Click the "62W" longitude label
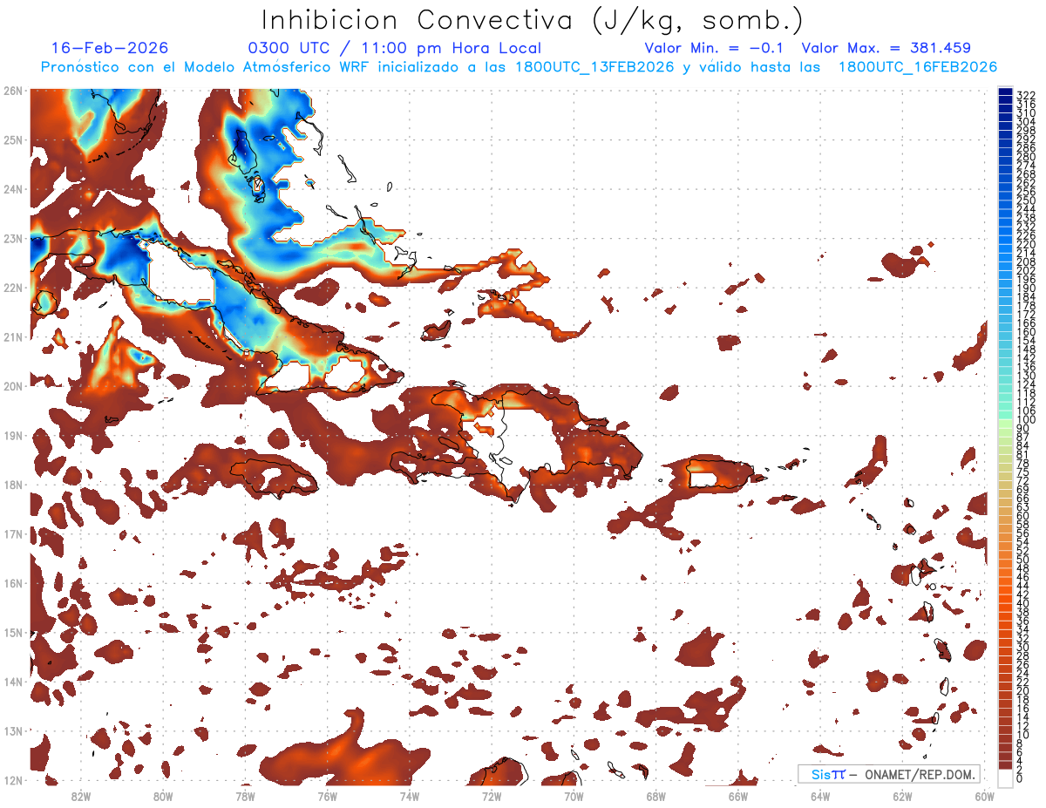The width and height of the screenshot is (1046, 808). coord(903,796)
